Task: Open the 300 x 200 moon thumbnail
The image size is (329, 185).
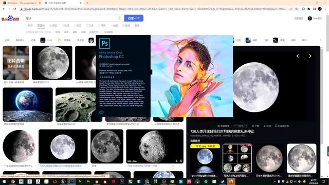Action: pyautogui.click(x=155, y=146)
